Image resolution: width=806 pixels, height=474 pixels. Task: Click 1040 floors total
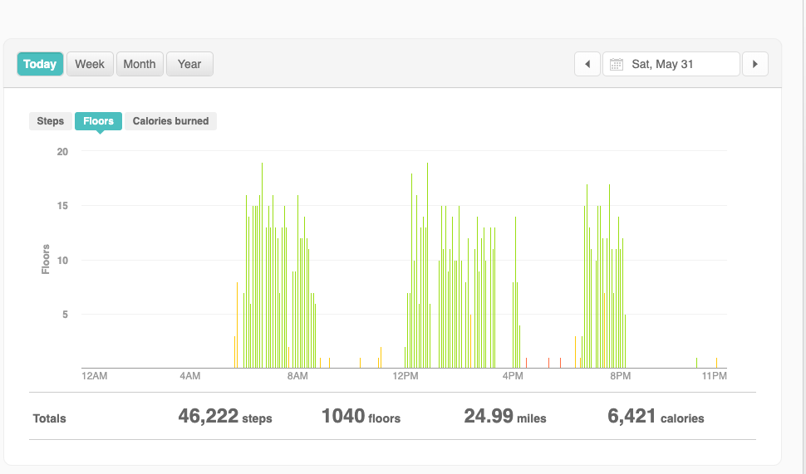(x=361, y=417)
